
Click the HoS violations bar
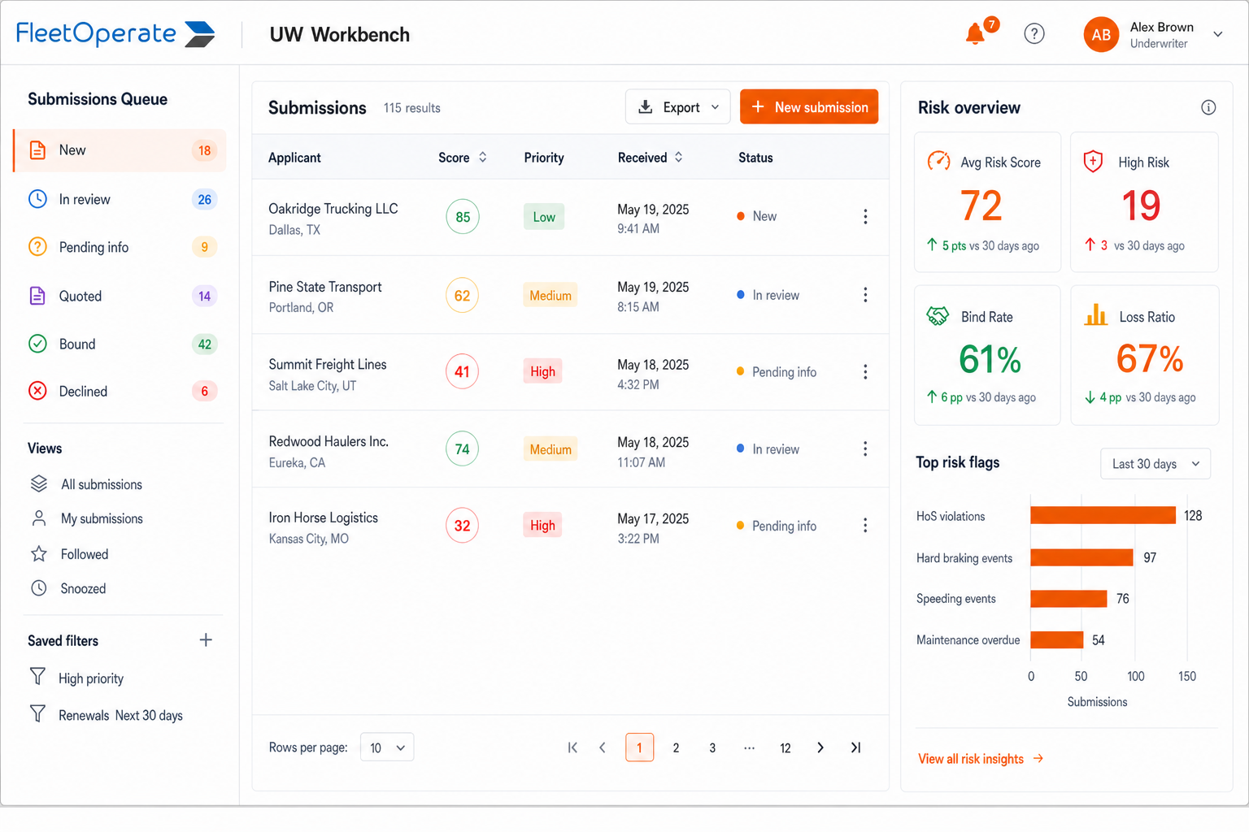pyautogui.click(x=1103, y=515)
